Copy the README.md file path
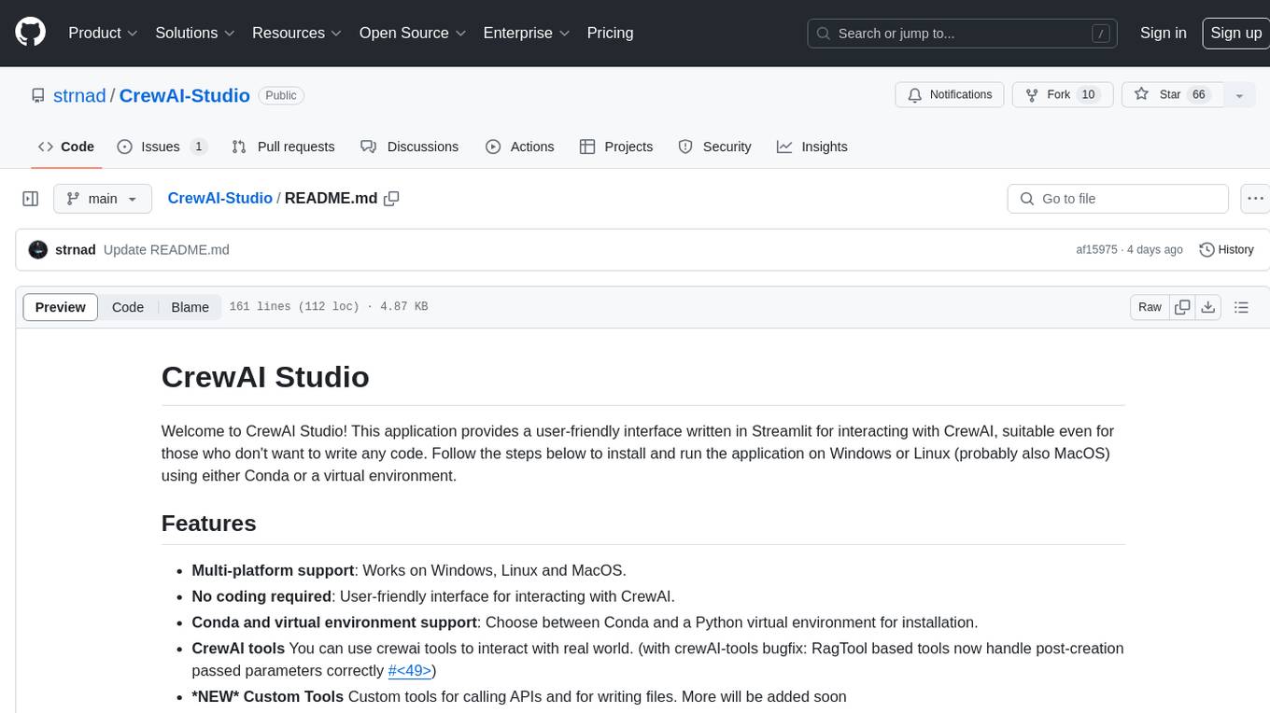This screenshot has width=1270, height=713. (391, 199)
